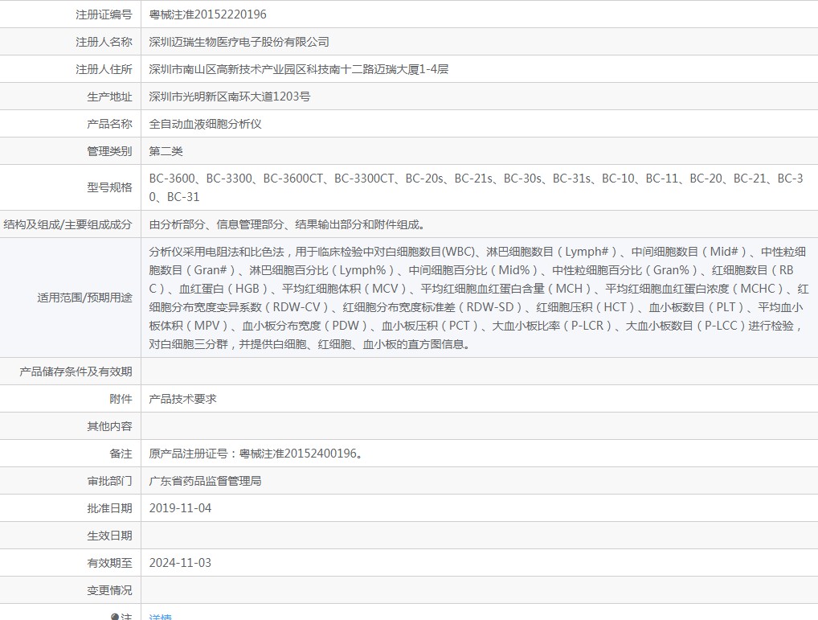This screenshot has height=620, width=818.
Task: Click production address 深圳市光明新区南环大道1203号
Action: click(x=230, y=96)
